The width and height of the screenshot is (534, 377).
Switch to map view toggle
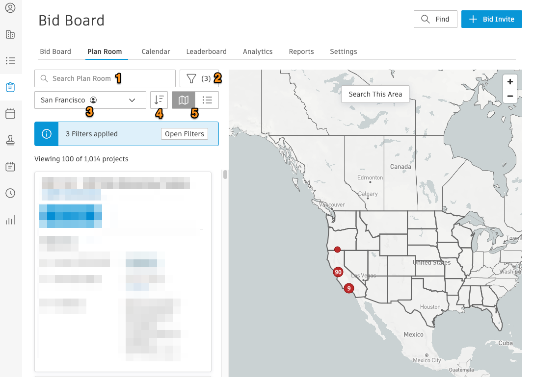pos(184,100)
